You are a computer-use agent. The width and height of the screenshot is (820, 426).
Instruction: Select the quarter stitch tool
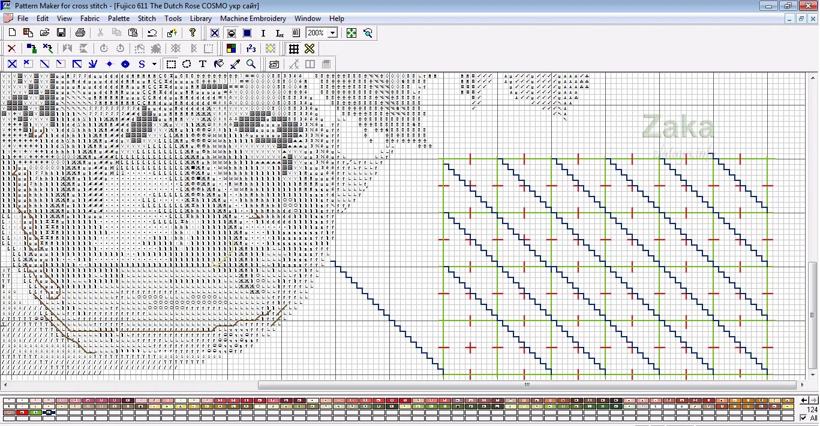pos(61,64)
